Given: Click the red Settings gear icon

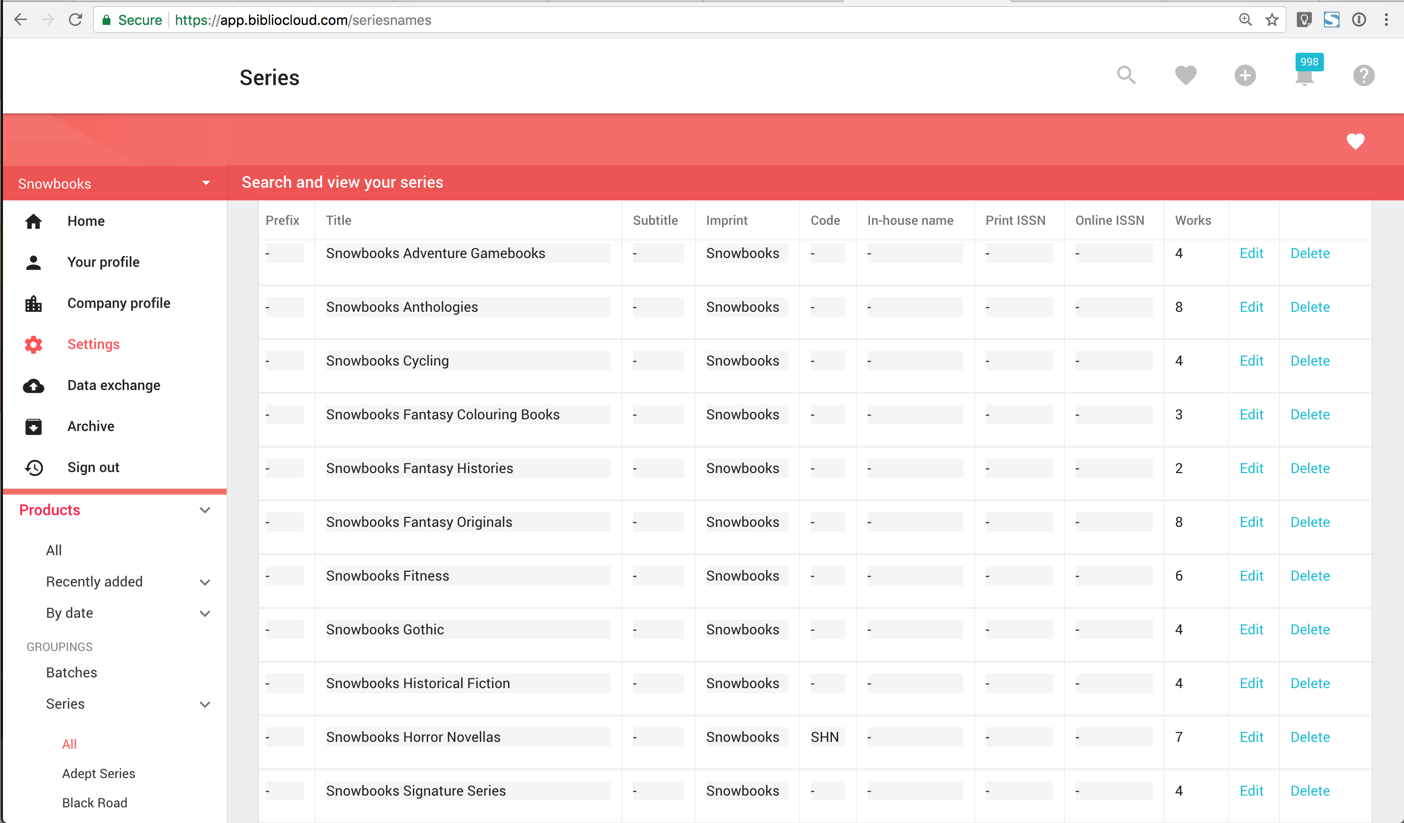Looking at the screenshot, I should pos(33,345).
